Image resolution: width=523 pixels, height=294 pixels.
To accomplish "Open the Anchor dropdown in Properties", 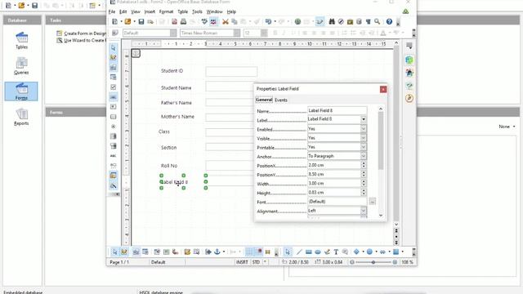I will click(364, 156).
